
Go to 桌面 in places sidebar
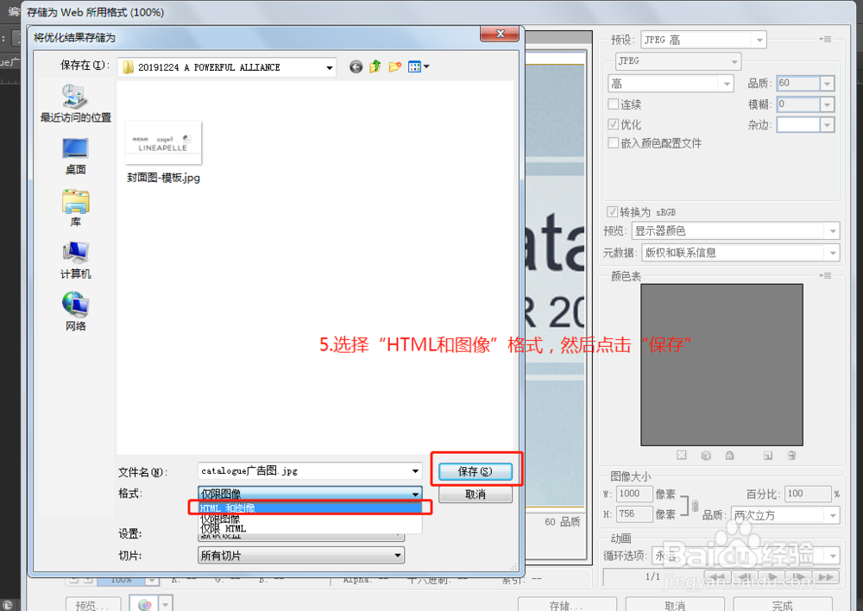(75, 156)
